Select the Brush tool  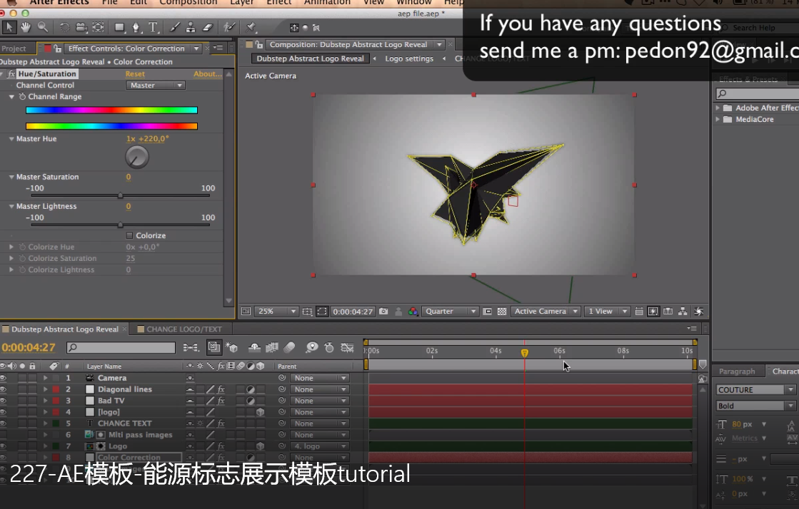(174, 28)
